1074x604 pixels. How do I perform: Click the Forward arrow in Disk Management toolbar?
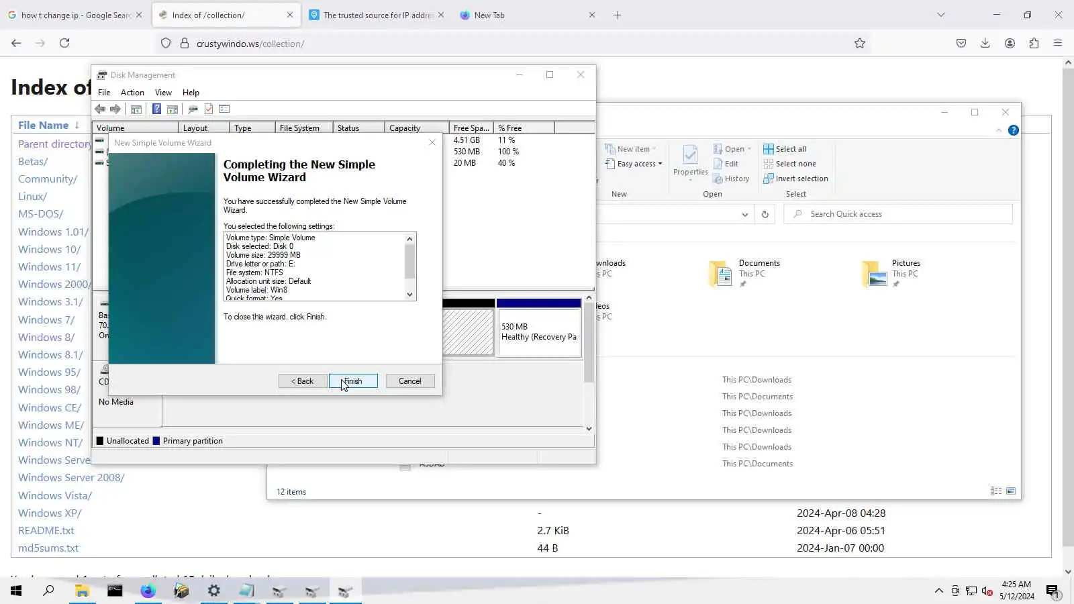point(115,109)
